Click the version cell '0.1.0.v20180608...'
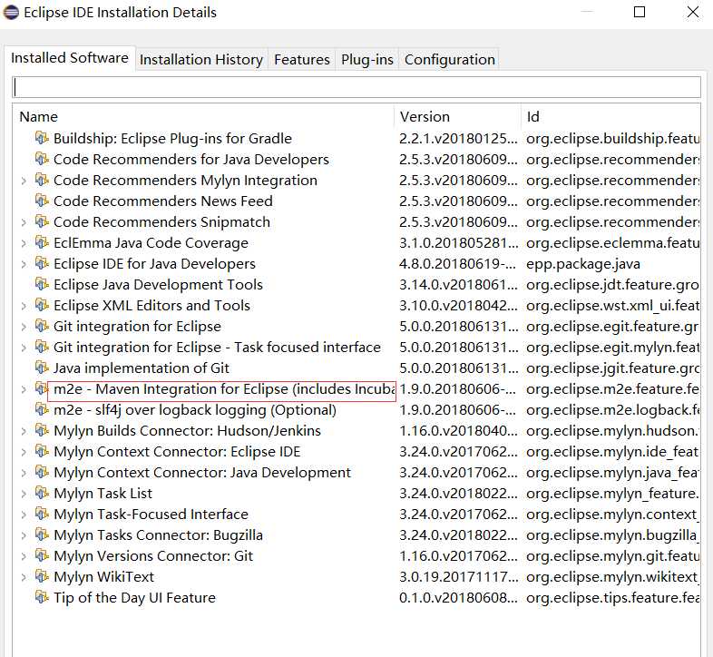The image size is (713, 657). point(458,598)
